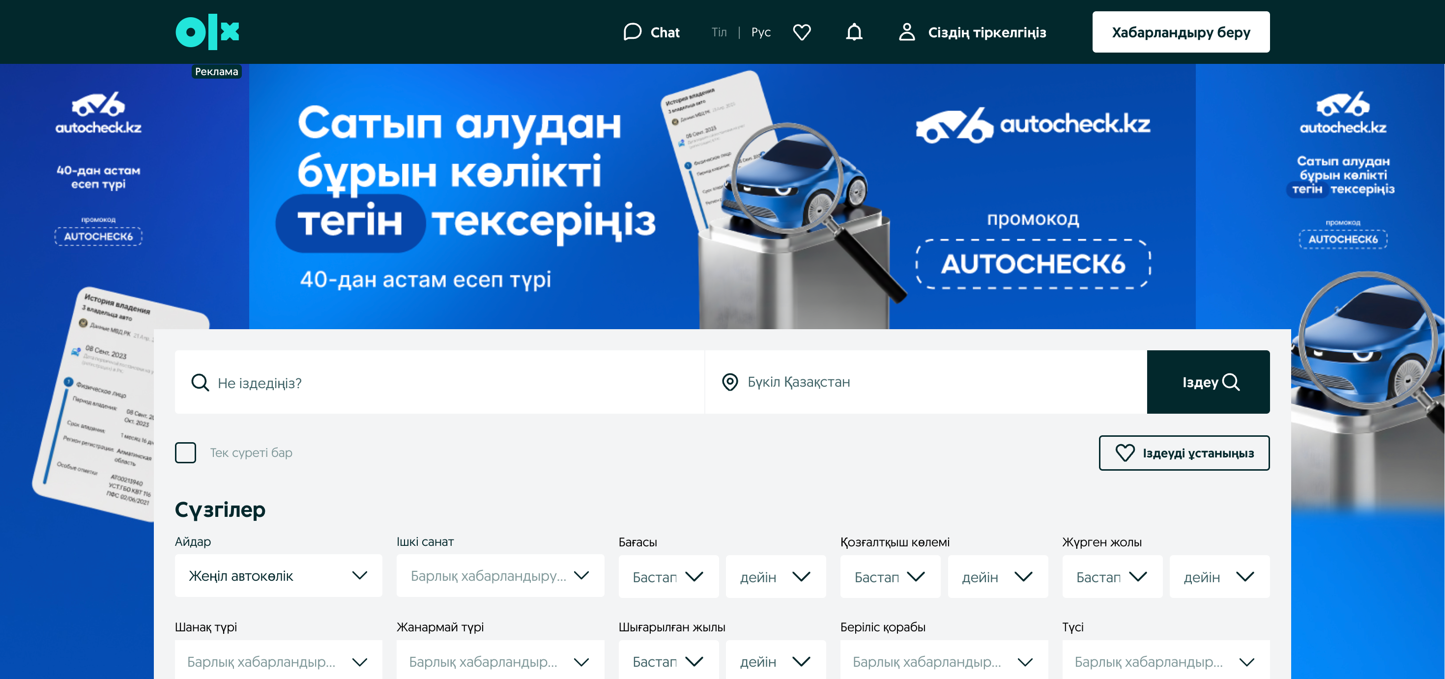Expand the Айдар 'Жеңіл автокөлік' dropdown
1445x679 pixels.
pyautogui.click(x=278, y=576)
